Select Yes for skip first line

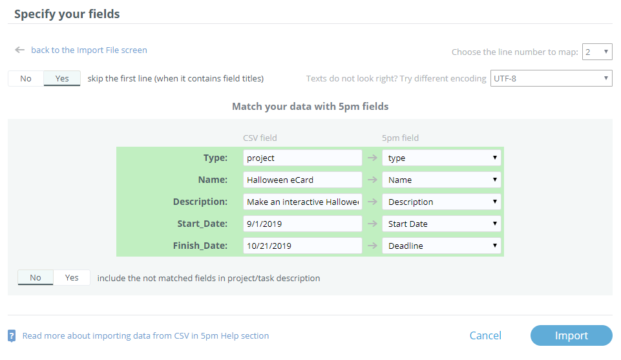[x=62, y=78]
